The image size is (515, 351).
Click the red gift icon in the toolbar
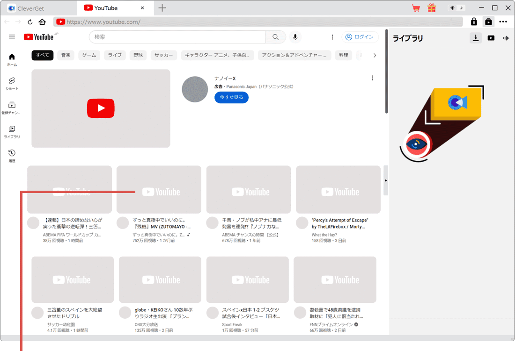[432, 8]
